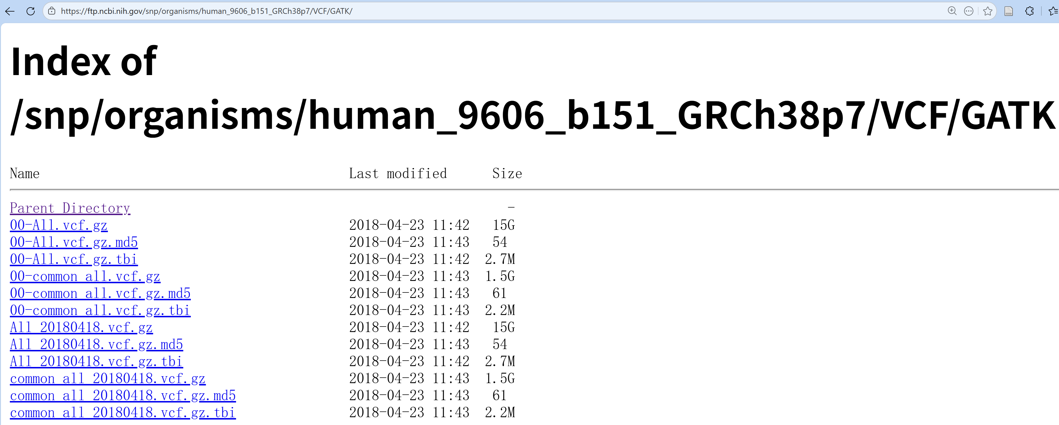Click common_all_20180418.vcf.gz.tbi link
Viewport: 1059px width, 425px height.
[x=123, y=413]
